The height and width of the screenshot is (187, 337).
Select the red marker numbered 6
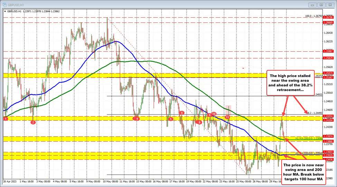181,113
